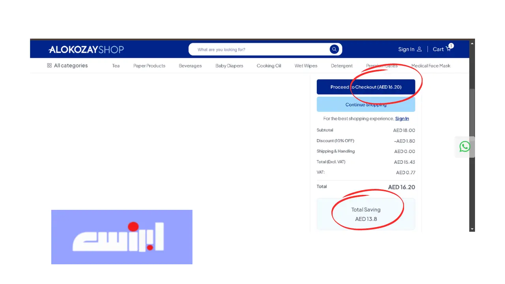Open the Detergent category
The width and height of the screenshot is (505, 284).
tap(342, 66)
